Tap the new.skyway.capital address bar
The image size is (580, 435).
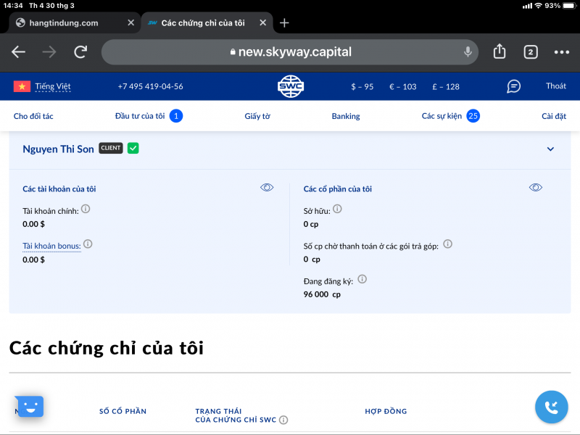click(x=290, y=51)
